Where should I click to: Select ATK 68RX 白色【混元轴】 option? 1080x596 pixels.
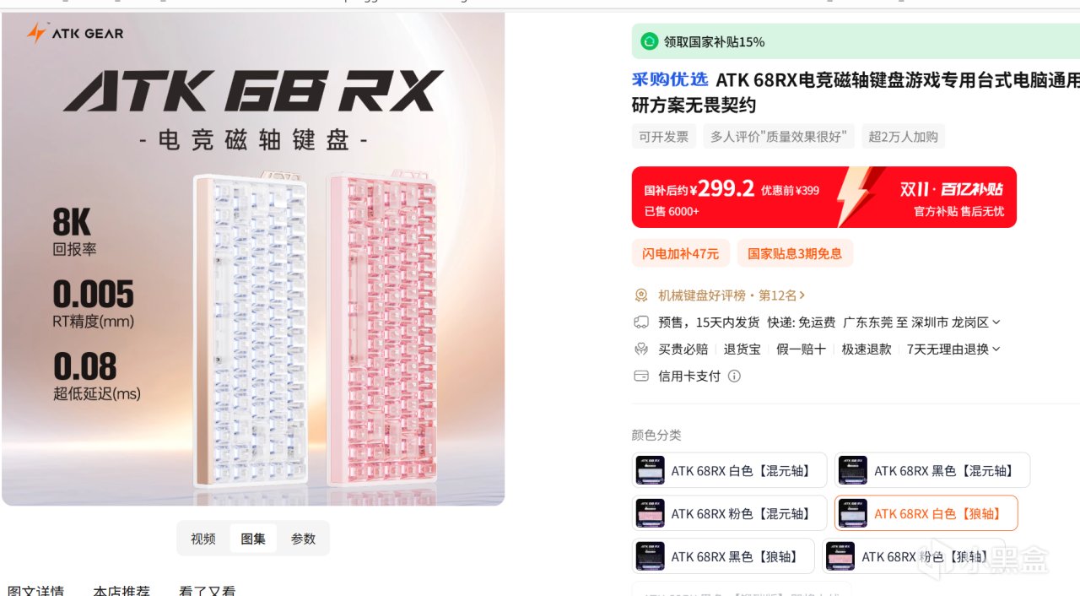tap(729, 470)
